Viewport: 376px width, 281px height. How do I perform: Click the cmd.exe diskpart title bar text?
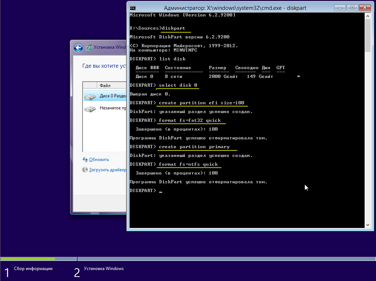235,8
